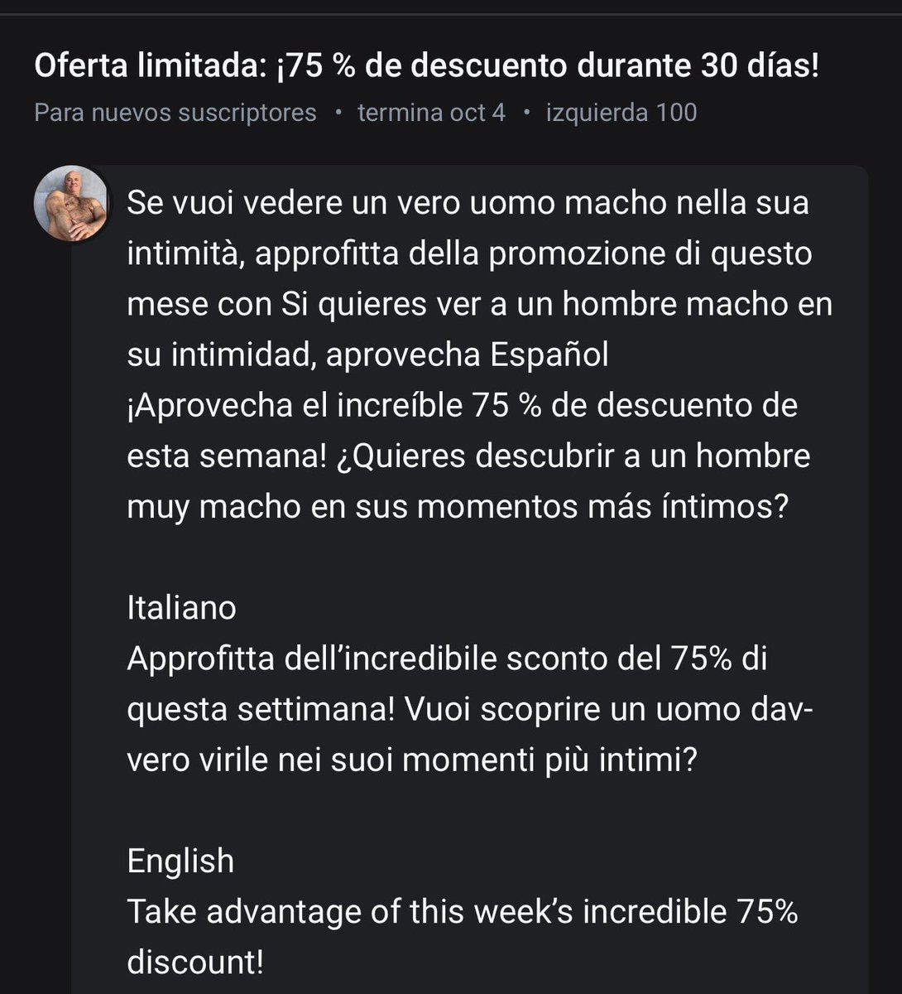Tap the Oferta limitada 75 % descuento heading

(426, 66)
